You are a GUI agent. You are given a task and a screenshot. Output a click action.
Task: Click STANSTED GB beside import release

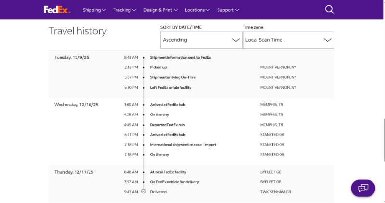[272, 145]
